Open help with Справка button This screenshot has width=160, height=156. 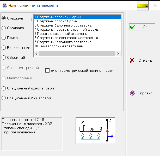pos(142,93)
